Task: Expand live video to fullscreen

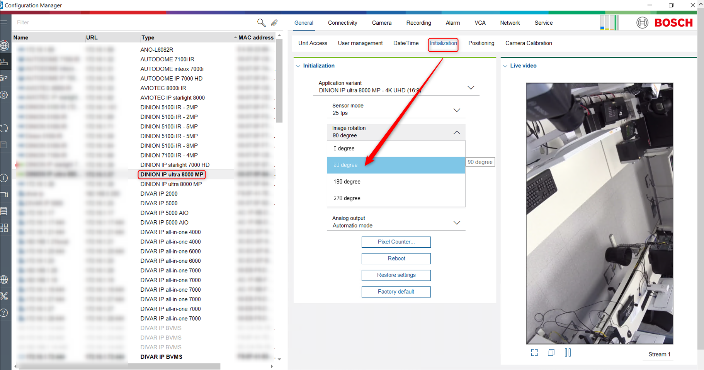Action: coord(534,353)
